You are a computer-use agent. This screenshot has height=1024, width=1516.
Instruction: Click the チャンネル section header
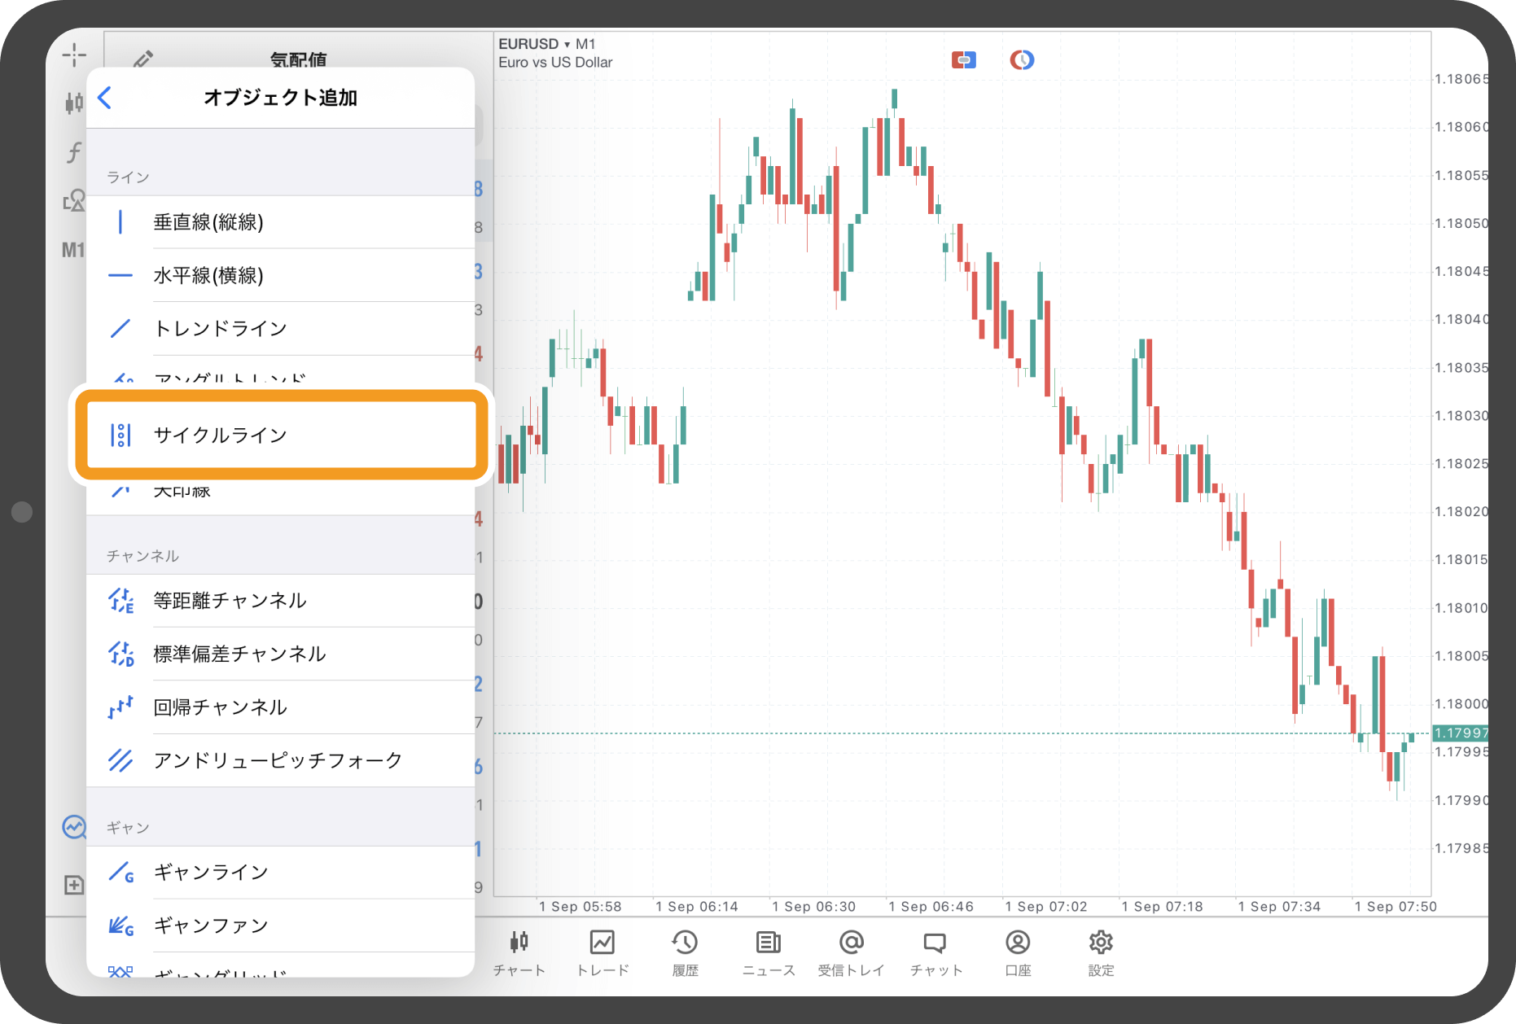point(143,556)
